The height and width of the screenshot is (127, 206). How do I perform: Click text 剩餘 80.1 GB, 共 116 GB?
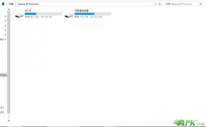point(38,17)
